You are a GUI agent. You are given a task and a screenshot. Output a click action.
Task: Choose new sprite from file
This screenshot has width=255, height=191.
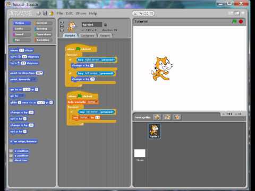coord(167,117)
